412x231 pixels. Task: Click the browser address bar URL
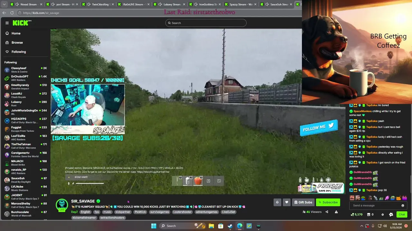(41, 13)
